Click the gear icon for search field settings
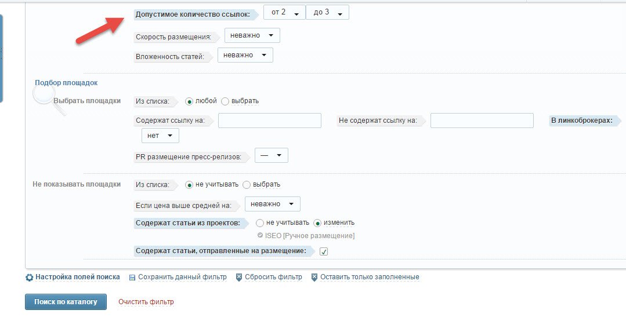 coord(29,277)
